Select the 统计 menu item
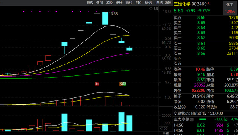Image resolution: width=238 pixels, height=135 pixels. point(119,3)
